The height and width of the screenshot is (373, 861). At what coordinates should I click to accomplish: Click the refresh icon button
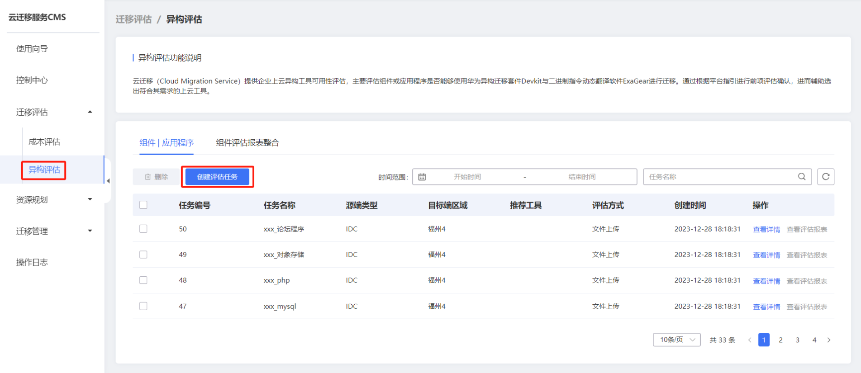point(826,177)
